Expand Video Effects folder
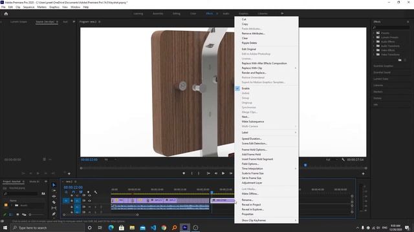Screen dimensions: 414x232 (374, 50)
